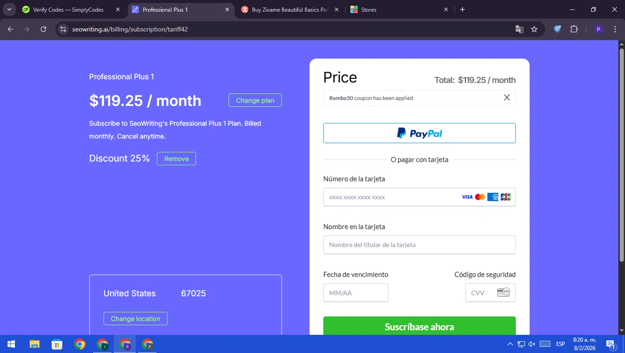Screen dimensions: 625x353
Task: Bookmark this page with star icon
Action: tap(534, 29)
